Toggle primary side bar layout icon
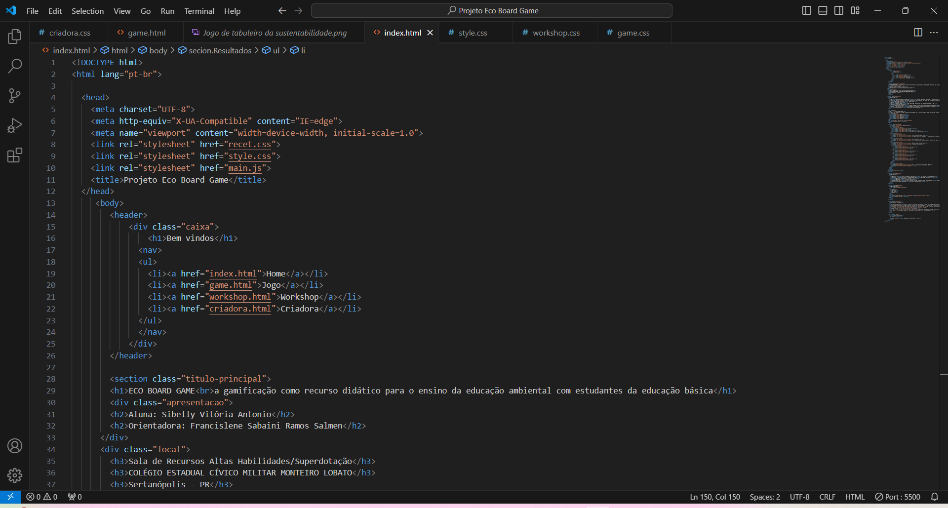This screenshot has width=948, height=508. click(807, 10)
